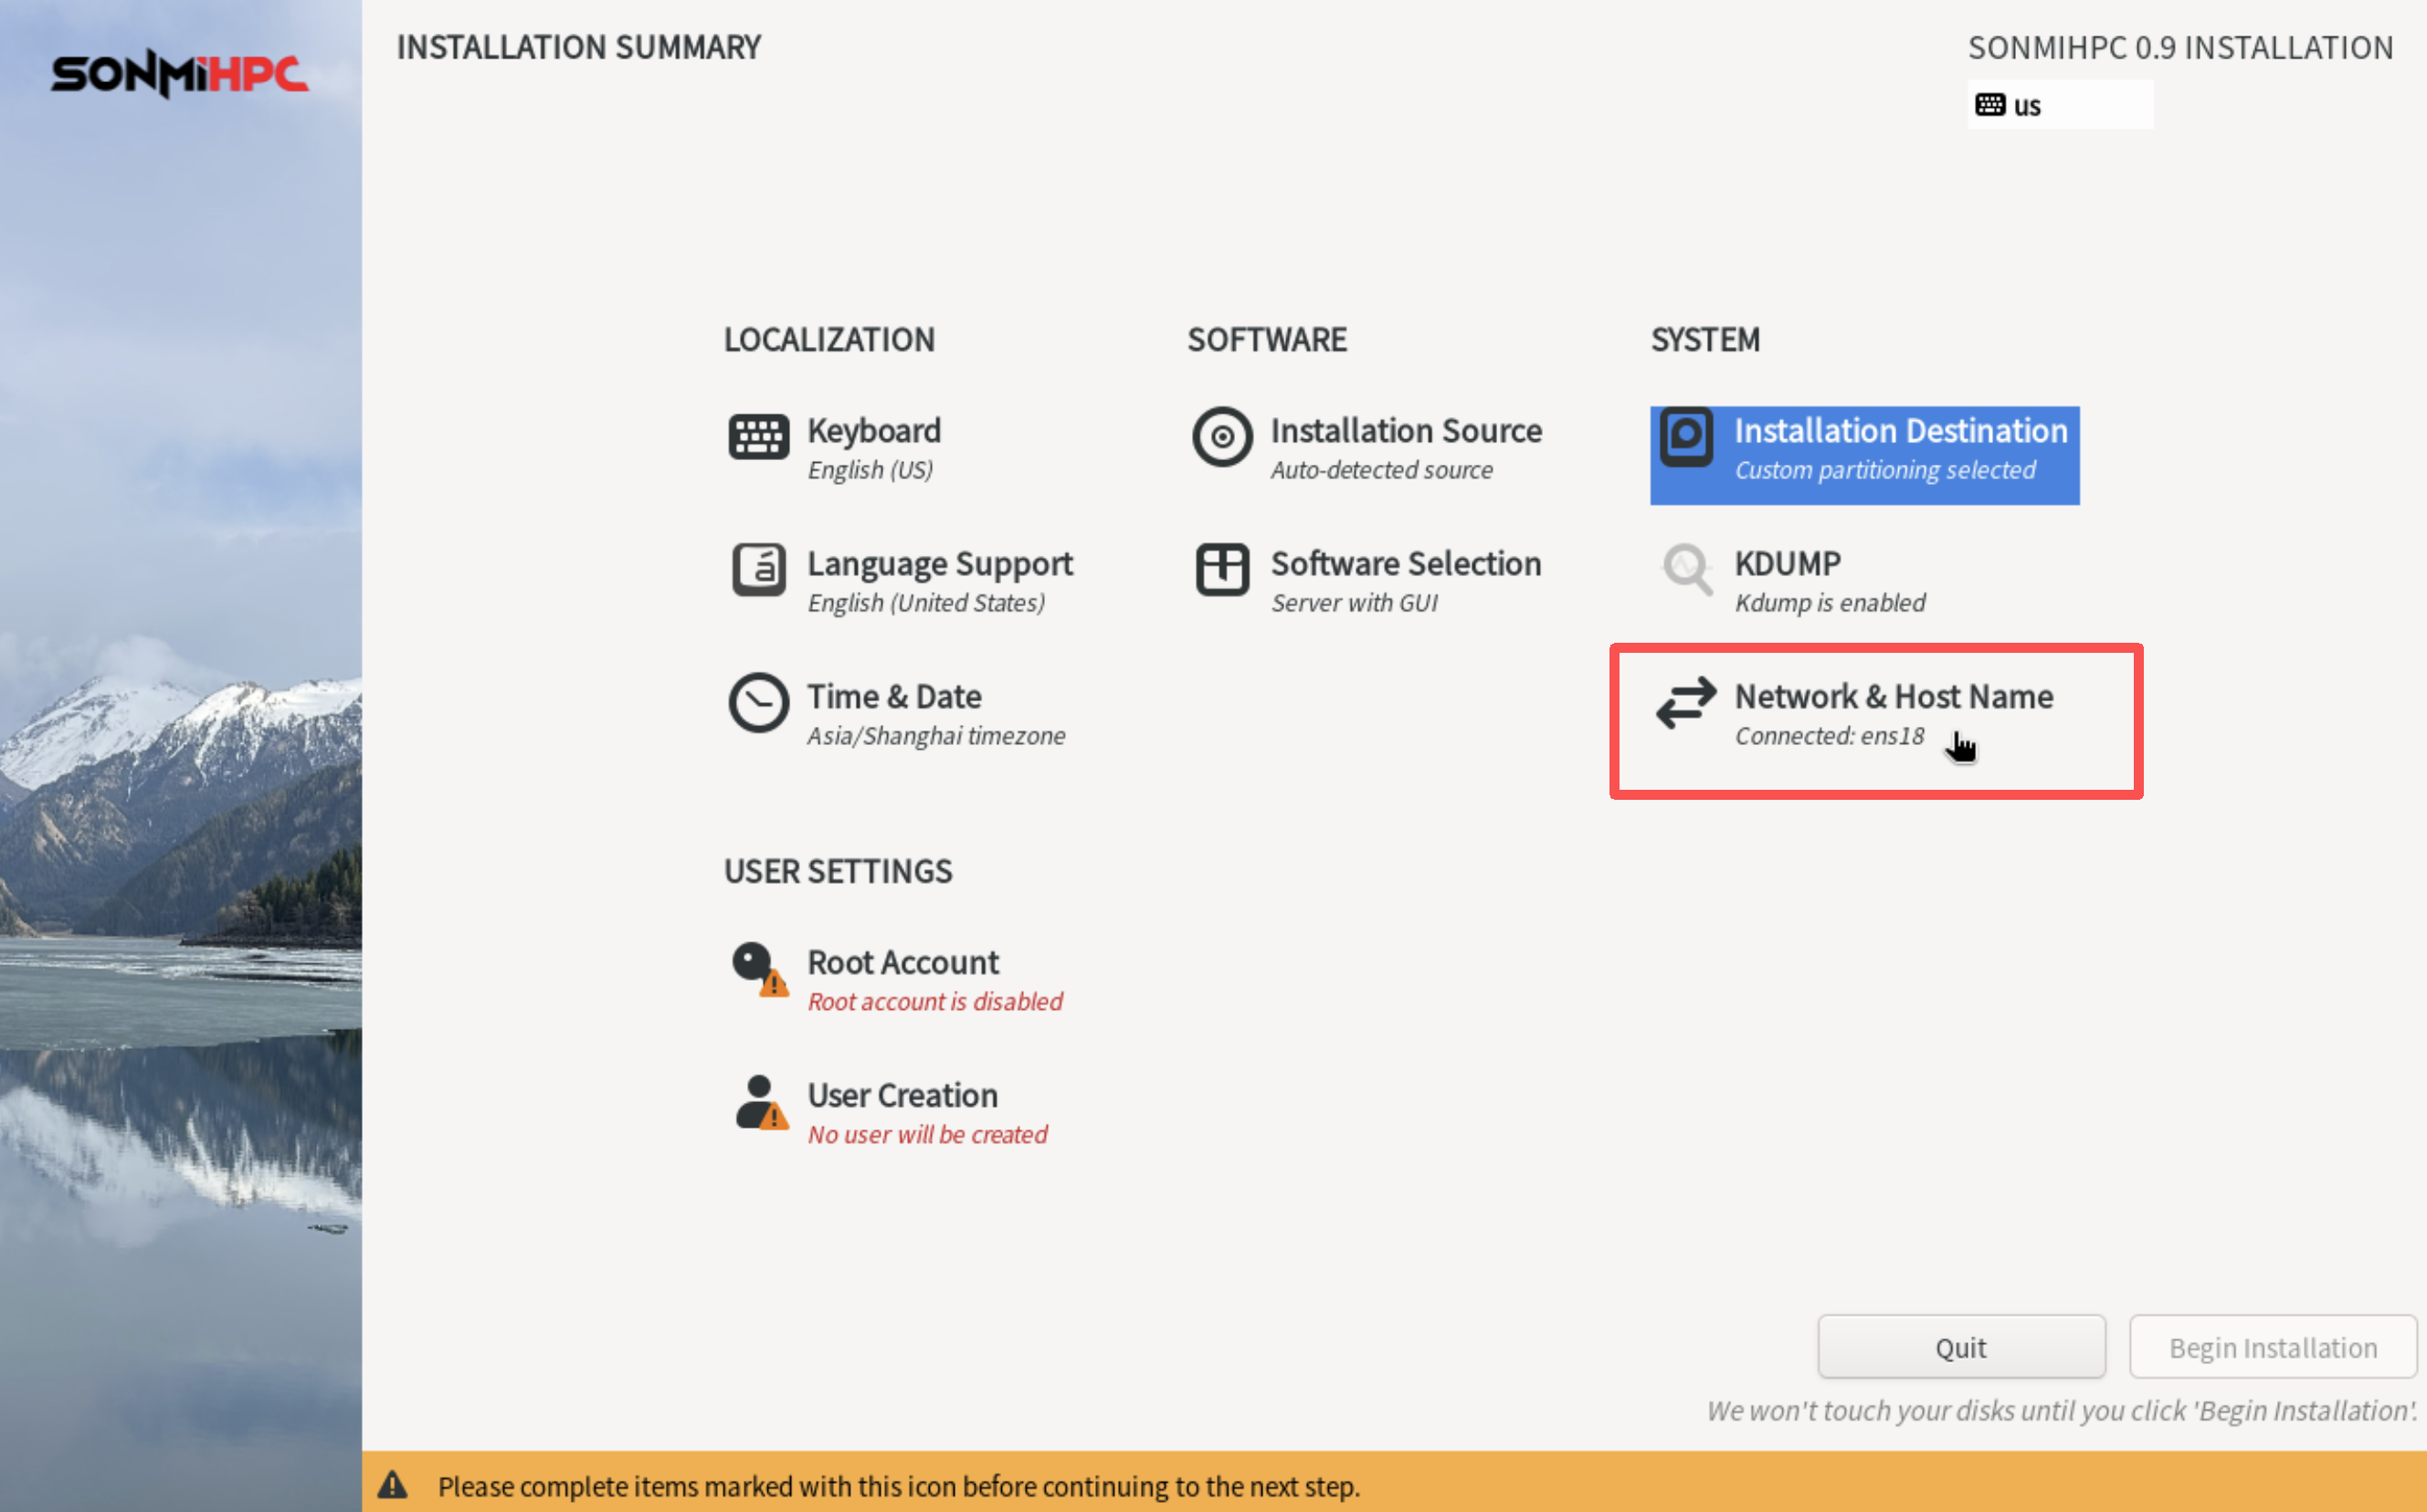Click the Installation Destination disk icon
The width and height of the screenshot is (2427, 1512).
pos(1685,437)
